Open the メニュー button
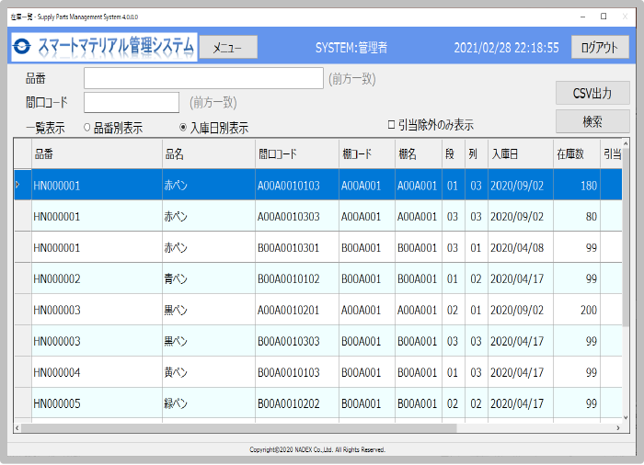This screenshot has height=465, width=644. (228, 47)
